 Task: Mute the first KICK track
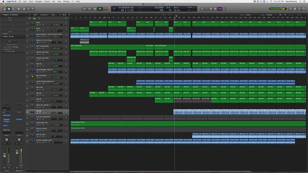coord(38,25)
